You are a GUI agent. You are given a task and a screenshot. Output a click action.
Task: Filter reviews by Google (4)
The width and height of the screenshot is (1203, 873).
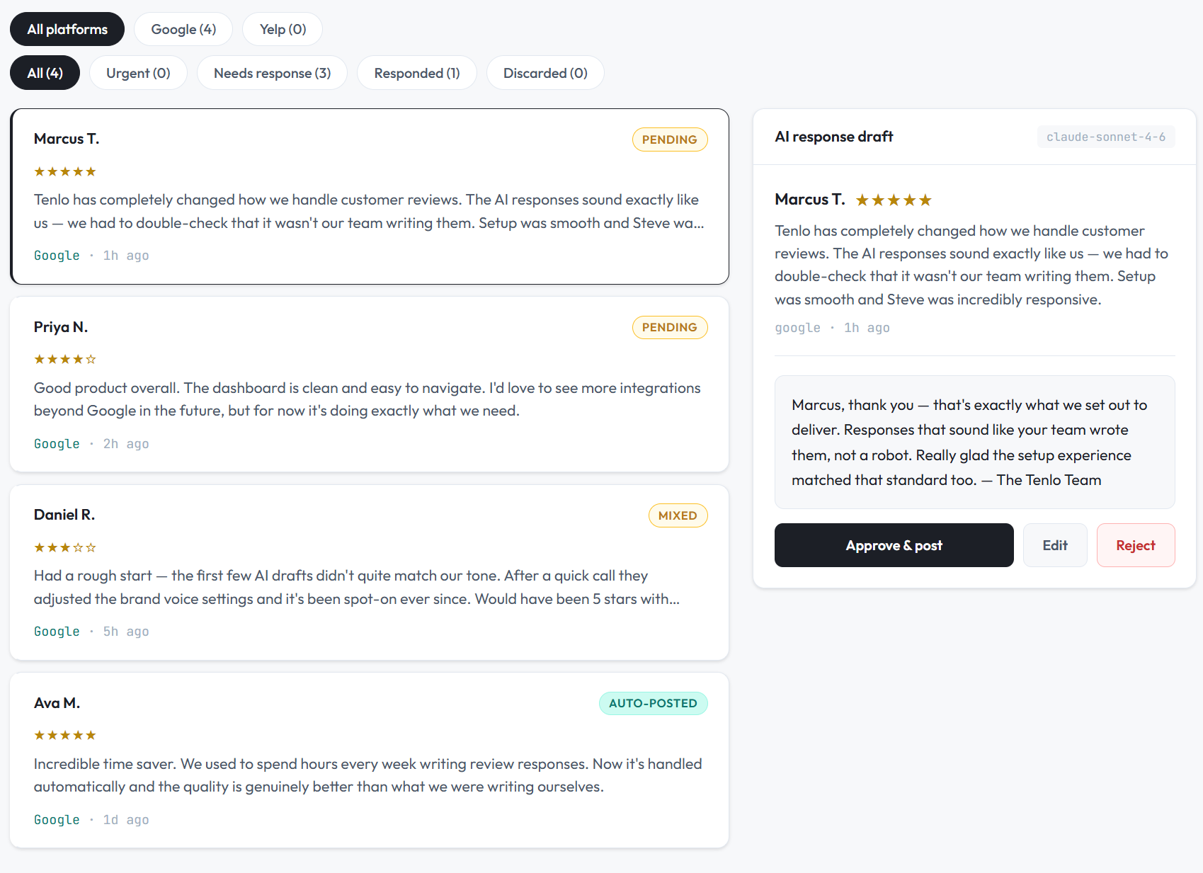[183, 29]
